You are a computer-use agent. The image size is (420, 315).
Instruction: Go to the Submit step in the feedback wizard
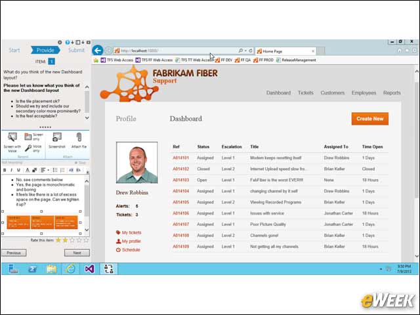pos(76,50)
